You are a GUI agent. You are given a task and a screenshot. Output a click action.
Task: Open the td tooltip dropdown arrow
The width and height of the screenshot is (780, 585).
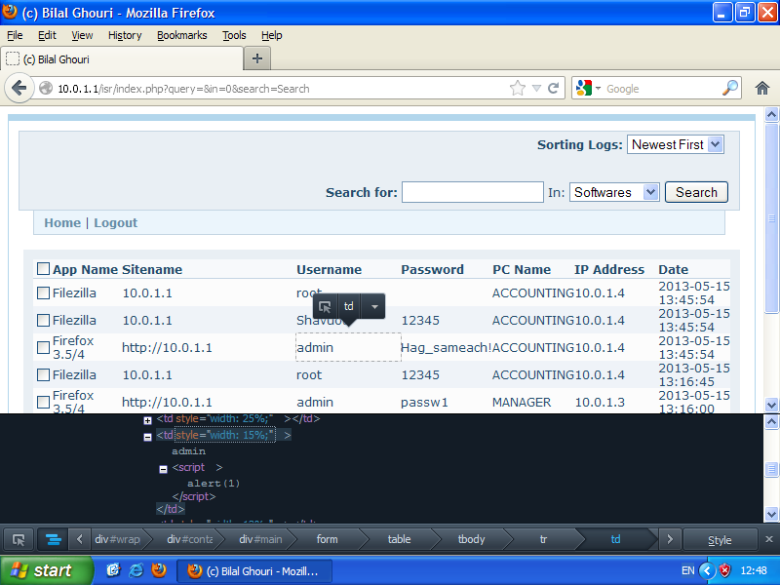tap(374, 306)
